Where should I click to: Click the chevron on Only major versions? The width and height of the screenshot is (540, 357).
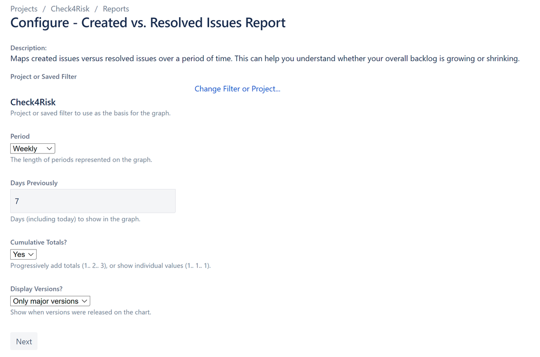click(x=84, y=301)
